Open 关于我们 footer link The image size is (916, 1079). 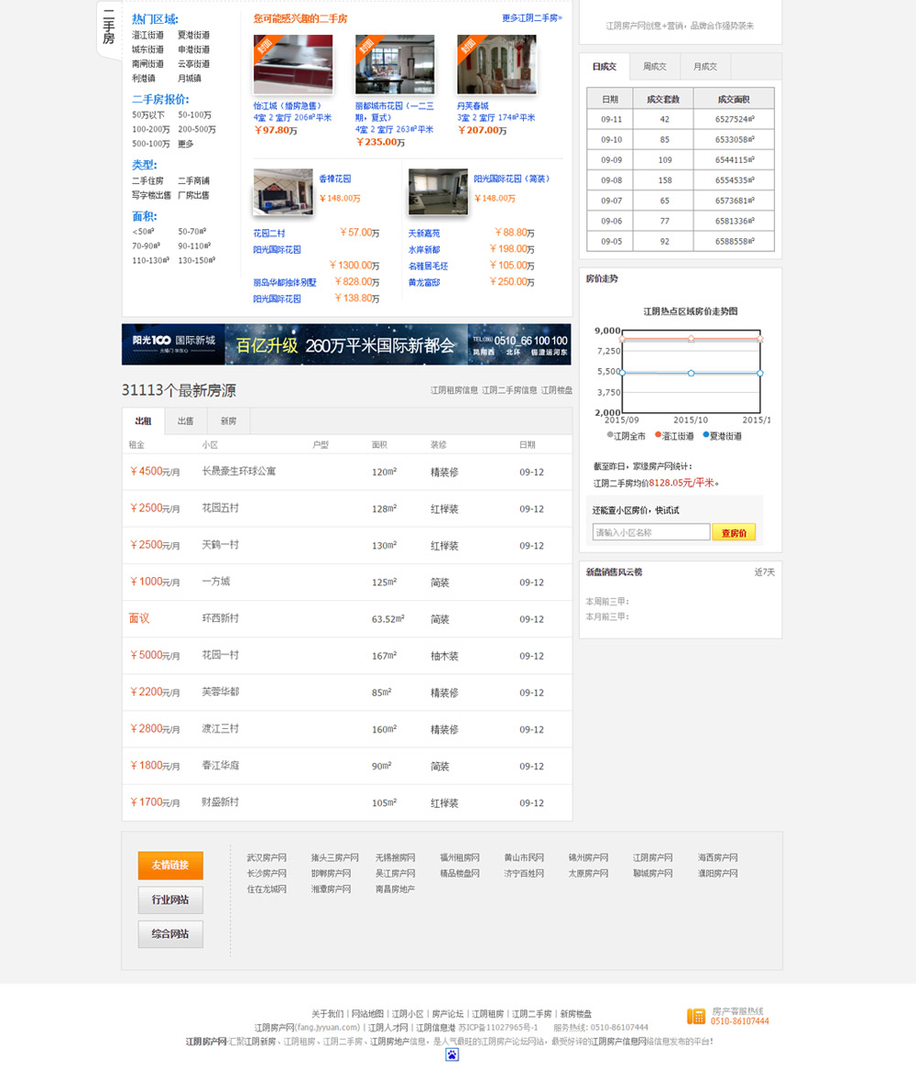[x=327, y=1014]
